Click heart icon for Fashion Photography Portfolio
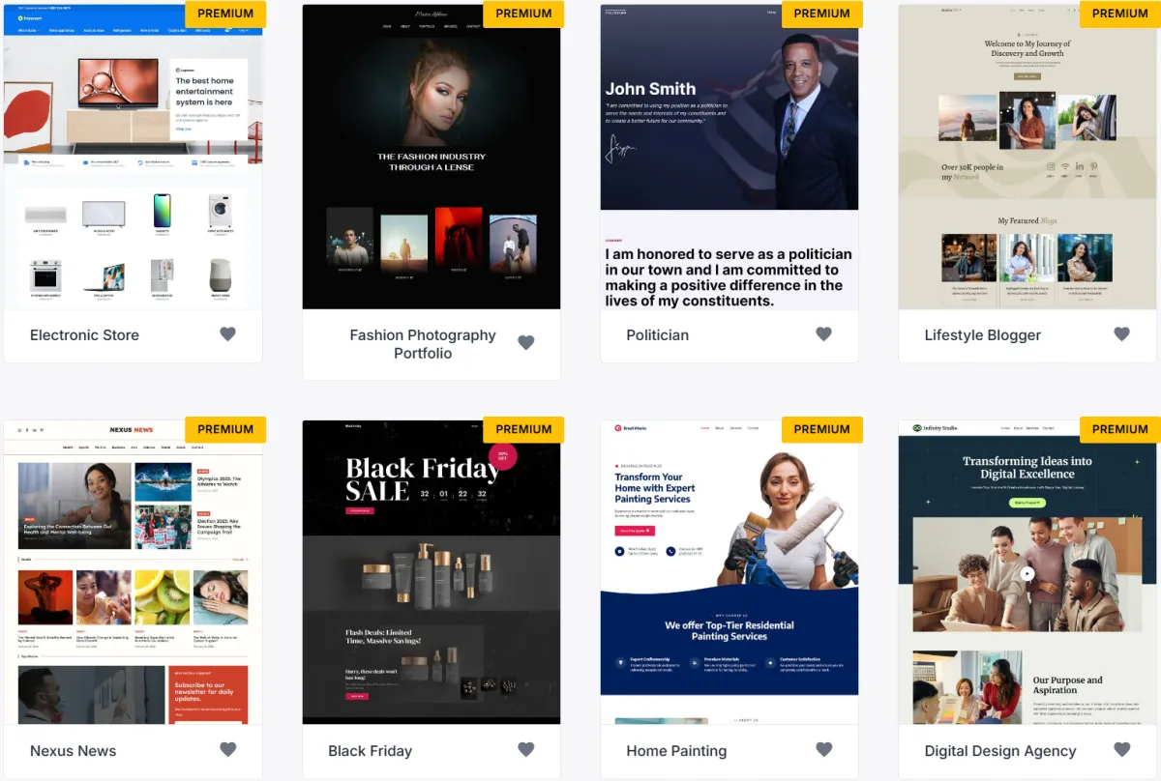 [526, 342]
